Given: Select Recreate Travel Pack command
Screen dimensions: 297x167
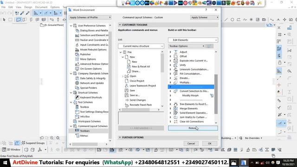Looking at the screenshot, I should pos(138,105).
